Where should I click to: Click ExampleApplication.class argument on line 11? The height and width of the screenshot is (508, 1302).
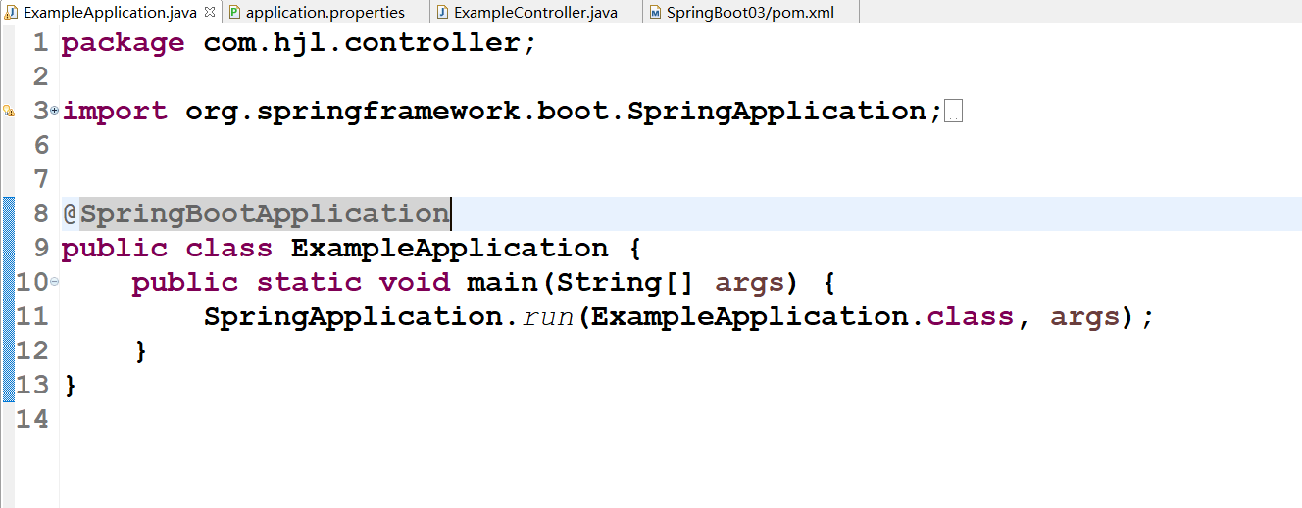click(x=802, y=317)
